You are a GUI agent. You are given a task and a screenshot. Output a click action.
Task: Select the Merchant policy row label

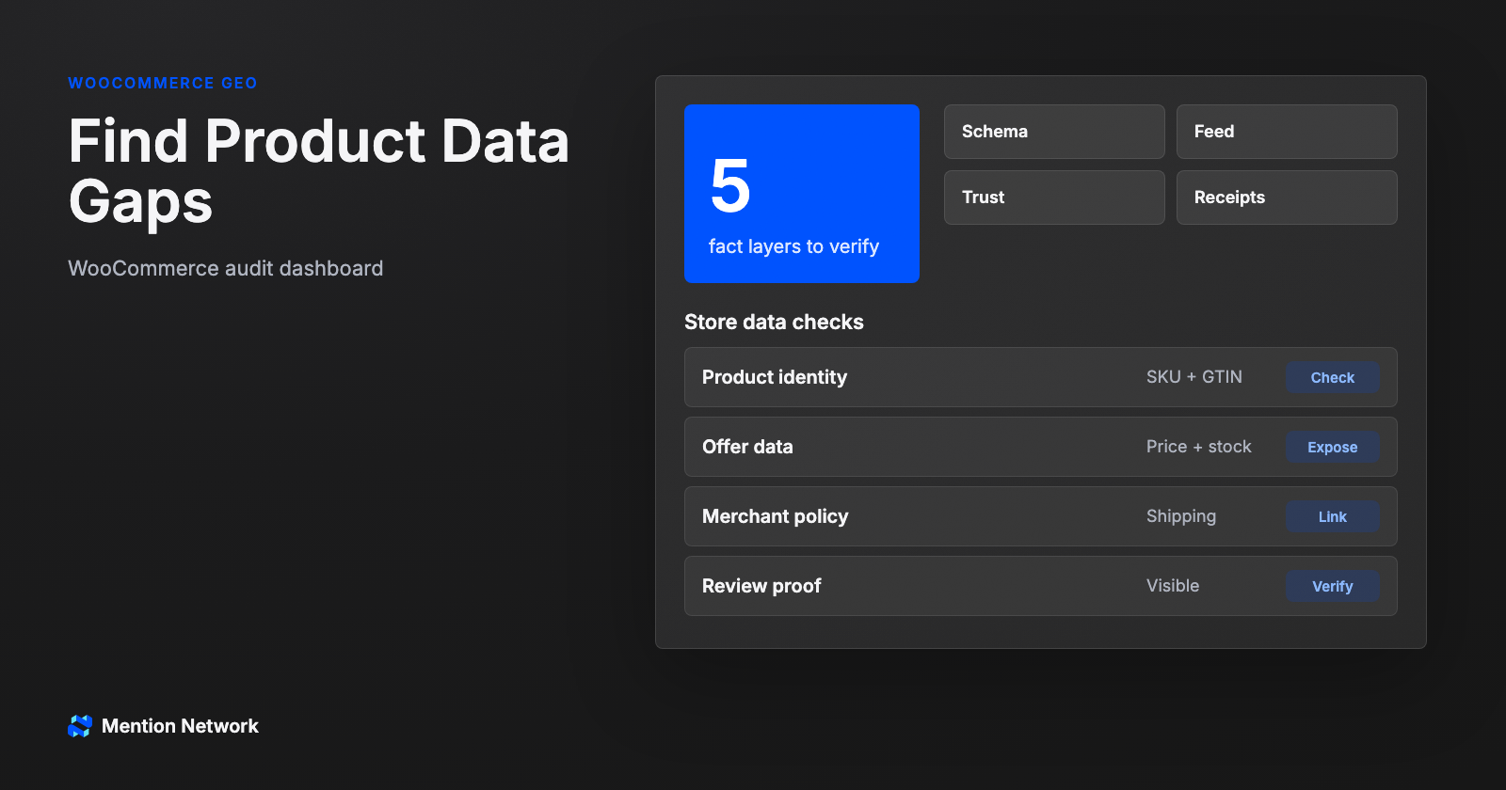775,516
